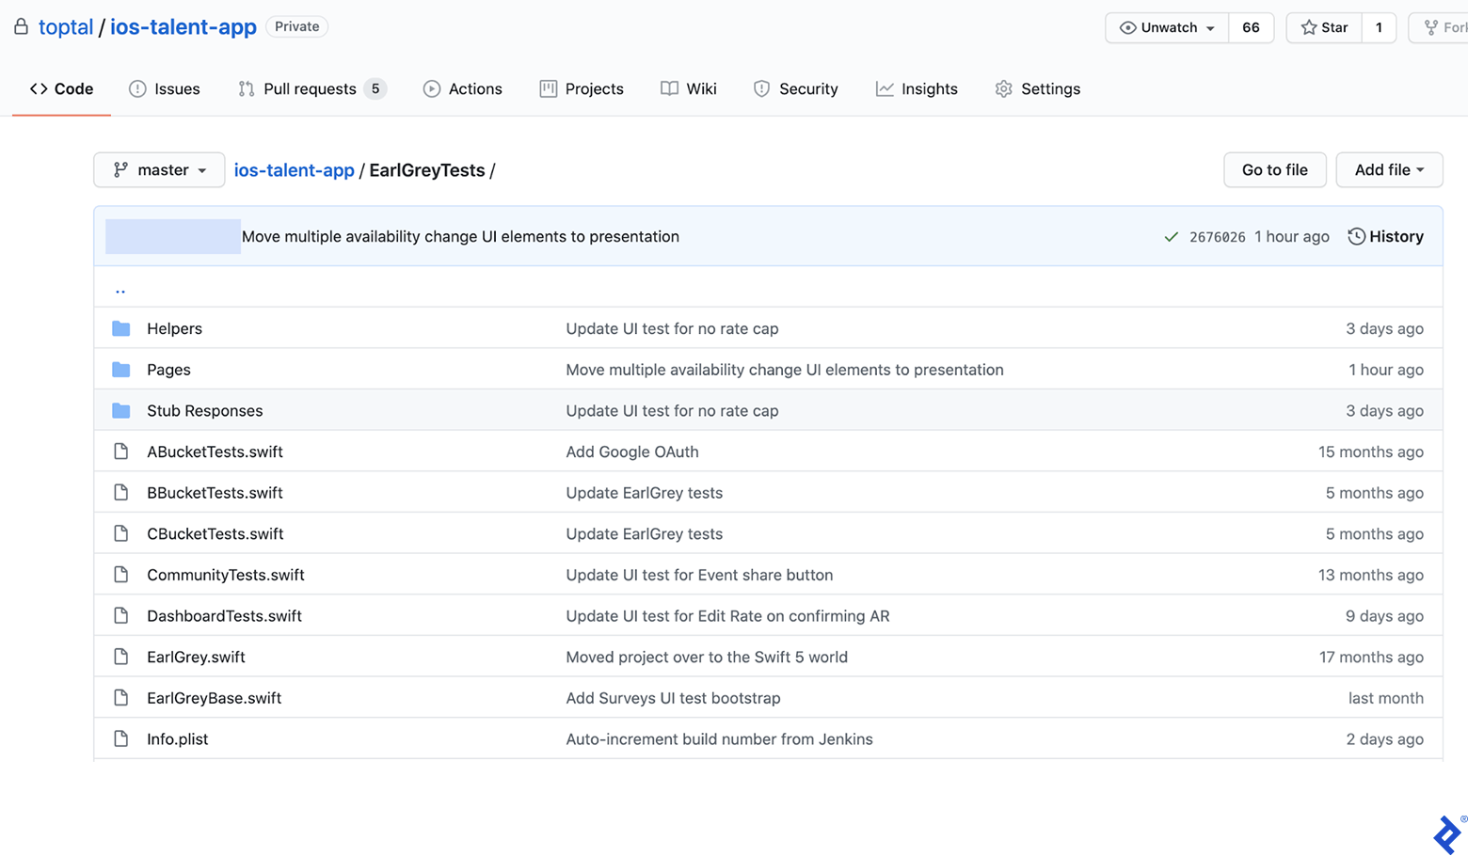Star the ios-talent-app repository

tap(1323, 27)
